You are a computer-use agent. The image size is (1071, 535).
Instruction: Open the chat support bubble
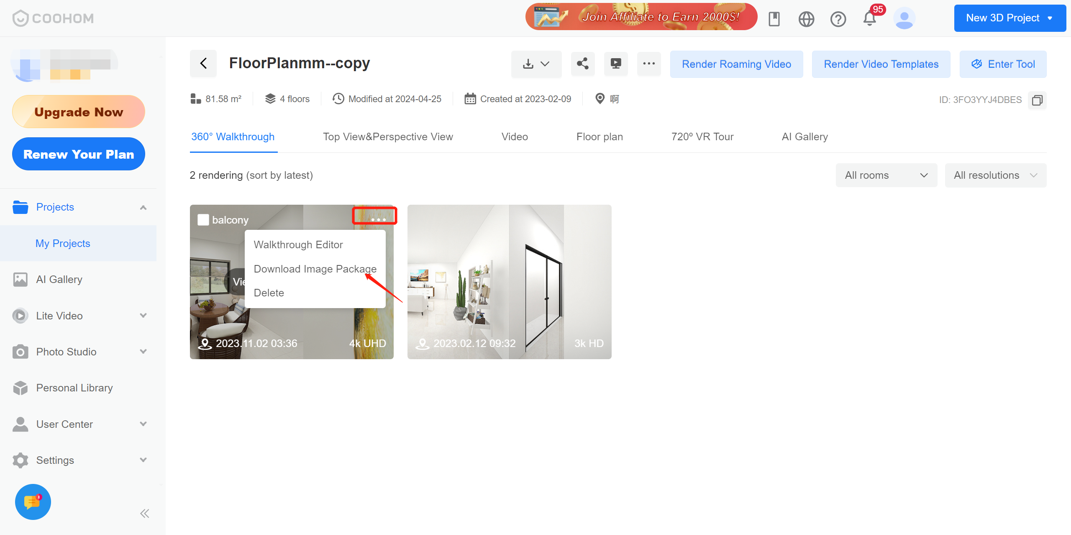point(33,502)
